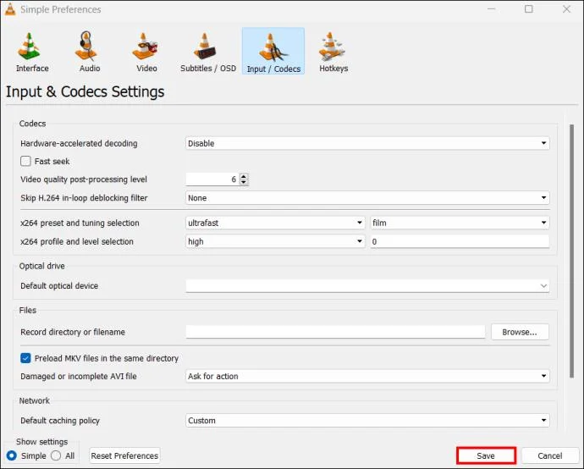Open the Hotkeys preferences category

[333, 52]
